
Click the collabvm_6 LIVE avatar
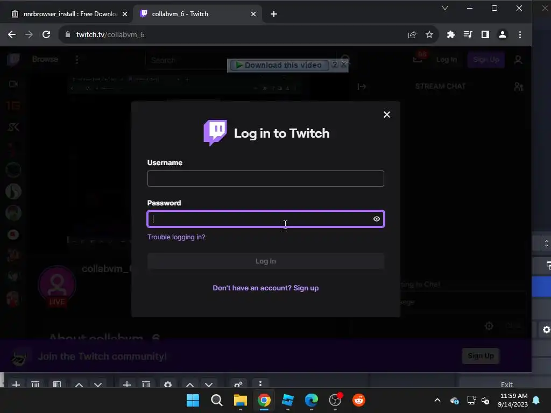coord(57,285)
